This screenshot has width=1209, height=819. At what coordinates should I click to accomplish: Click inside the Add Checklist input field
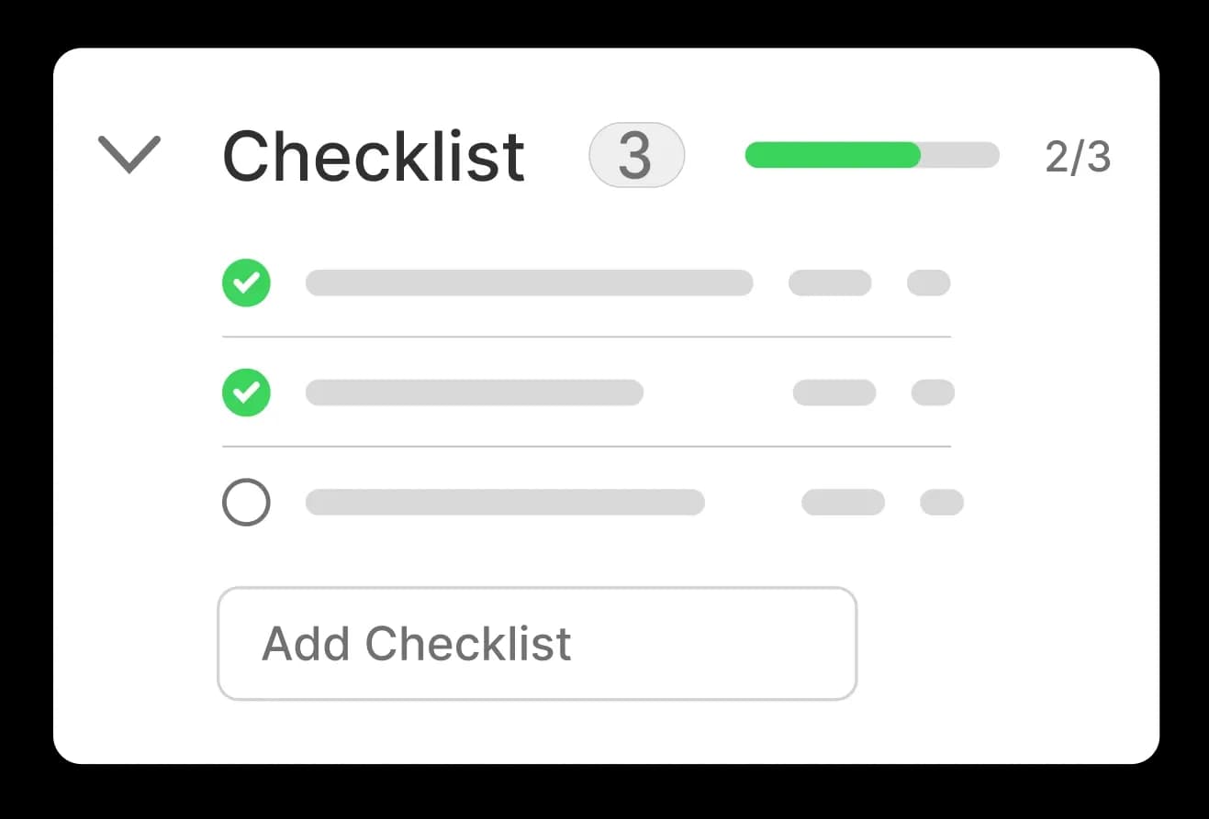click(x=537, y=643)
